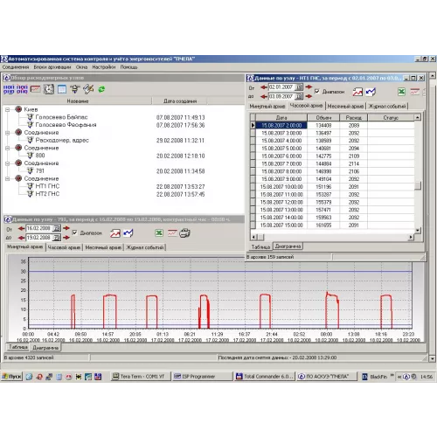The width and height of the screenshot is (437, 437).
Task: Click the Дата создания column header
Action: pos(180,101)
